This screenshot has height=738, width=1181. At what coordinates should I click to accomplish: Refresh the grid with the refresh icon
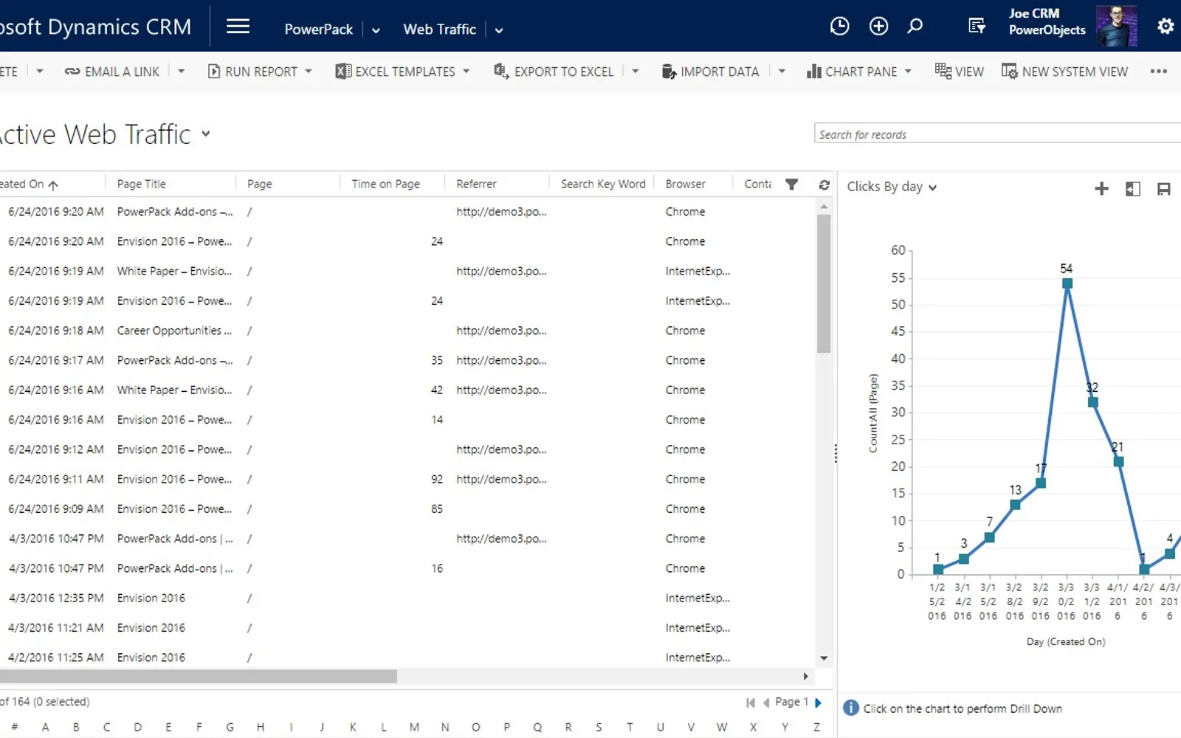click(824, 184)
